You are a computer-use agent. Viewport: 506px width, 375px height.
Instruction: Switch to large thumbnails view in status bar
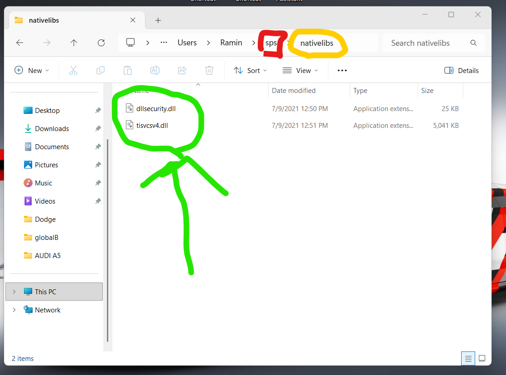pyautogui.click(x=482, y=358)
